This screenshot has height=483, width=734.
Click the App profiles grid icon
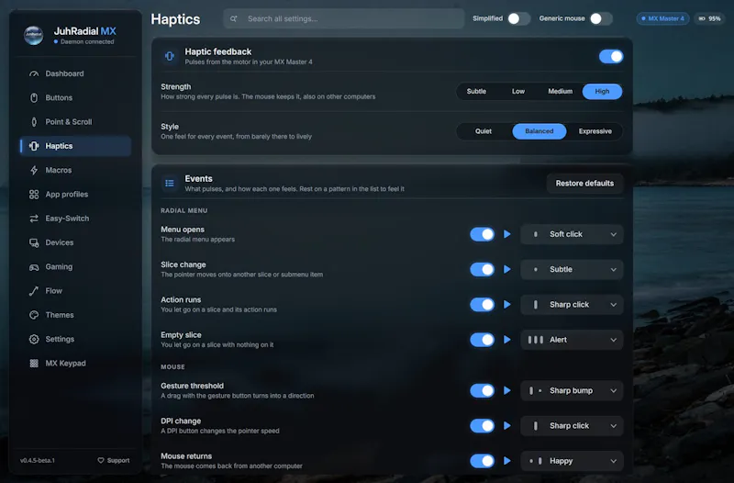point(34,195)
